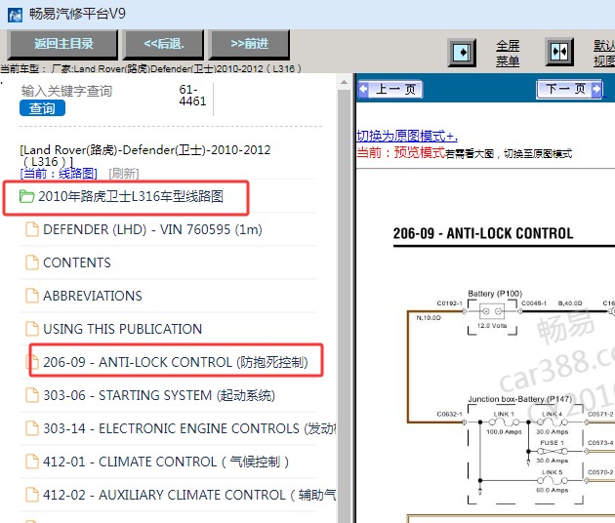Screen dimensions: 615x523
Task: Open USING THIS PUBLICATION entry
Action: 122,329
